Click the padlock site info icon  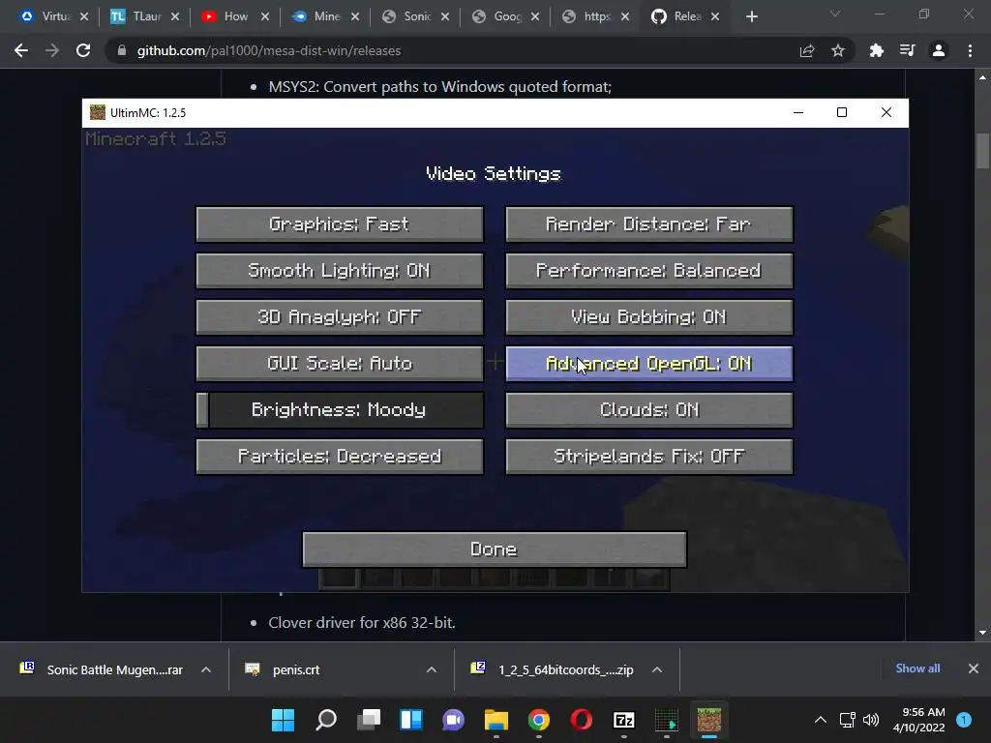[x=122, y=50]
